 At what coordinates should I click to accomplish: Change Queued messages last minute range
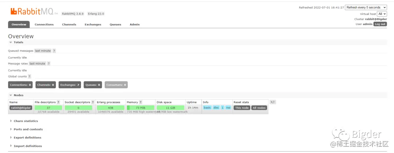tap(43, 51)
